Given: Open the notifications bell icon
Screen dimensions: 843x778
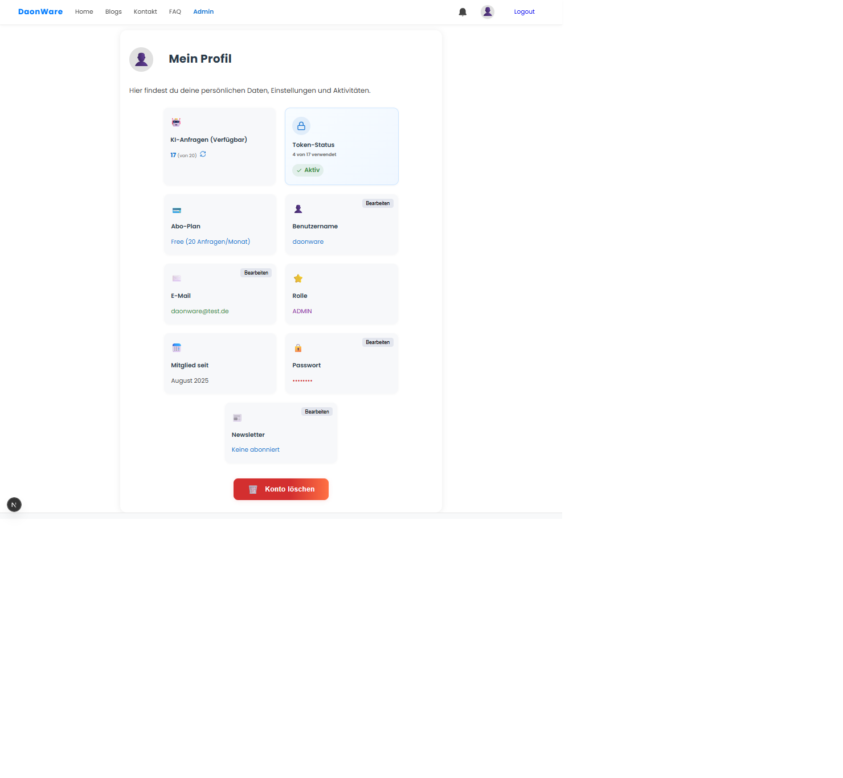Looking at the screenshot, I should click(463, 12).
